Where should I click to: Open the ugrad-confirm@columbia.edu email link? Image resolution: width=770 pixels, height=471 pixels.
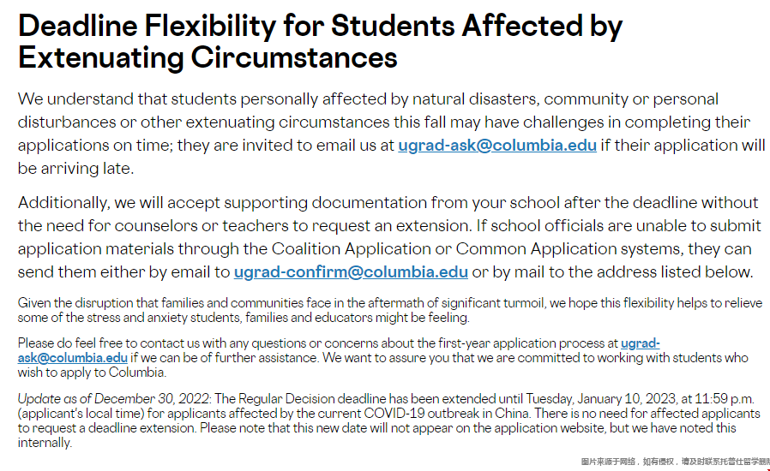(351, 272)
